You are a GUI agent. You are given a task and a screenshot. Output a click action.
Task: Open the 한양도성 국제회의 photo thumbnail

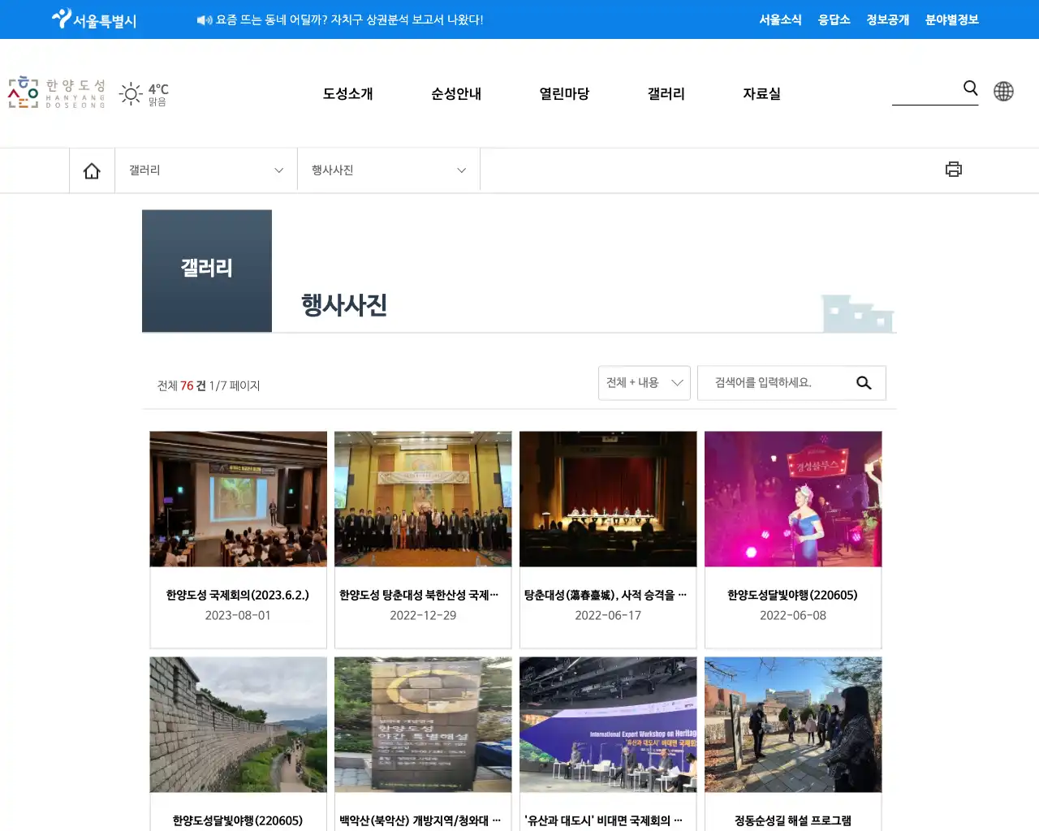(x=237, y=499)
